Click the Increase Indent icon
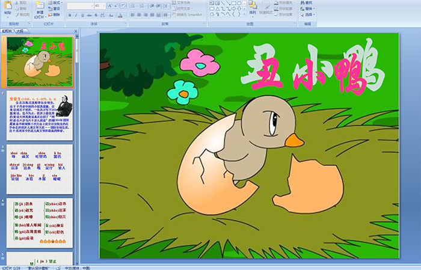 pyautogui.click(x=158, y=5)
